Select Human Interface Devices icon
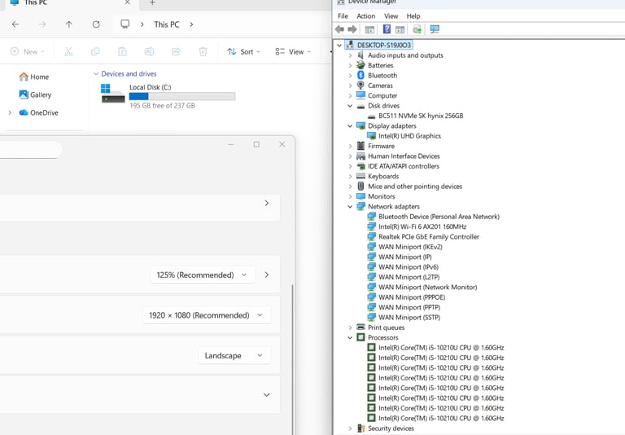Image resolution: width=625 pixels, height=435 pixels. (x=361, y=156)
